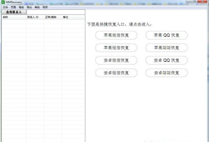Viewport: 209px width, 142px height.
Task: Launch the 安卓陌陌恢复 entry
Action: click(167, 73)
